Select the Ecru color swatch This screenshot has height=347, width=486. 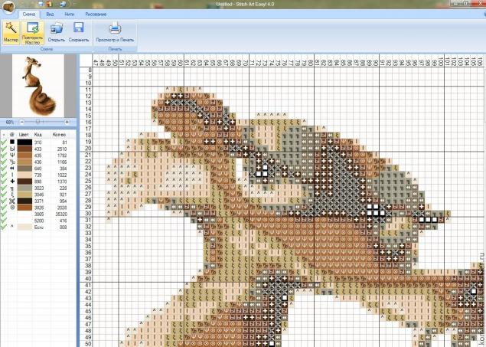[24, 227]
